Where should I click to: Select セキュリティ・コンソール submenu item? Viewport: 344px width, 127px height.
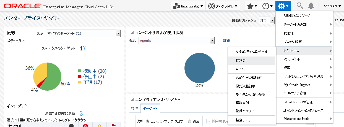252,52
